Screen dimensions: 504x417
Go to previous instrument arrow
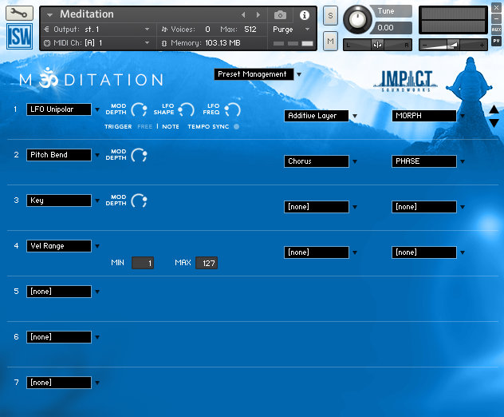[x=243, y=15]
